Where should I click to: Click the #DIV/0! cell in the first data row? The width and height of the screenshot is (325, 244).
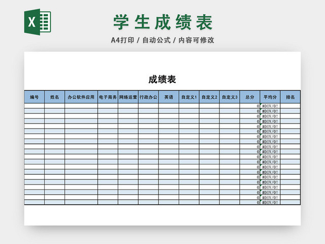(270, 106)
